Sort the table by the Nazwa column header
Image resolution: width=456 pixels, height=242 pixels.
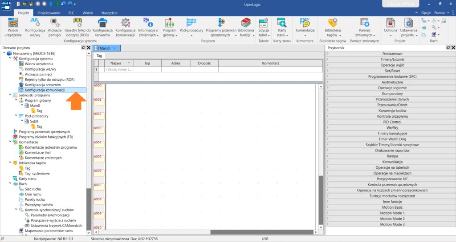click(118, 63)
